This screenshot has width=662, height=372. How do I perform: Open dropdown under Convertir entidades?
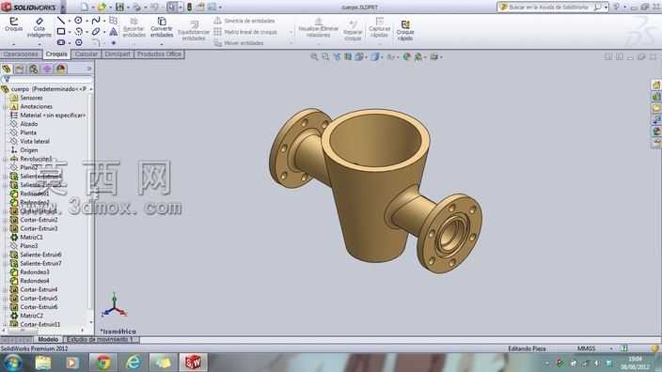pyautogui.click(x=162, y=43)
